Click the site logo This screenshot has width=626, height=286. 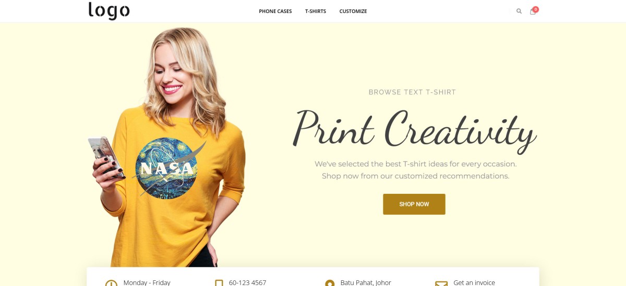coord(109,10)
